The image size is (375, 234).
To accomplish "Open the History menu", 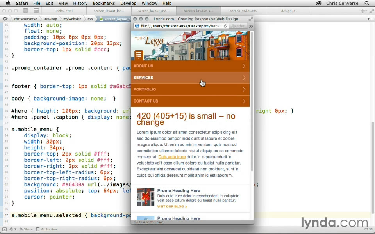I will [x=80, y=3].
